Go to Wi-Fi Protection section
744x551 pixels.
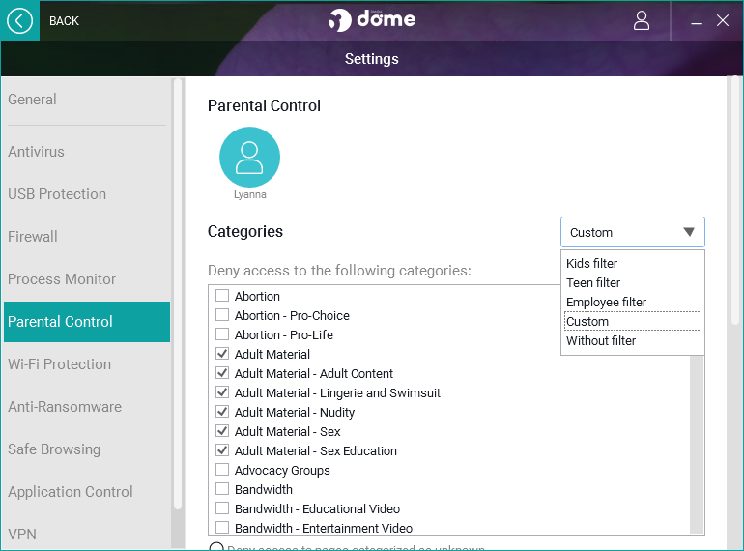[x=59, y=364]
